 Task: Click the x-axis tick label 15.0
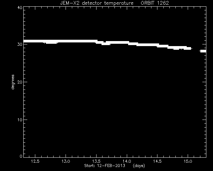(x=188, y=161)
